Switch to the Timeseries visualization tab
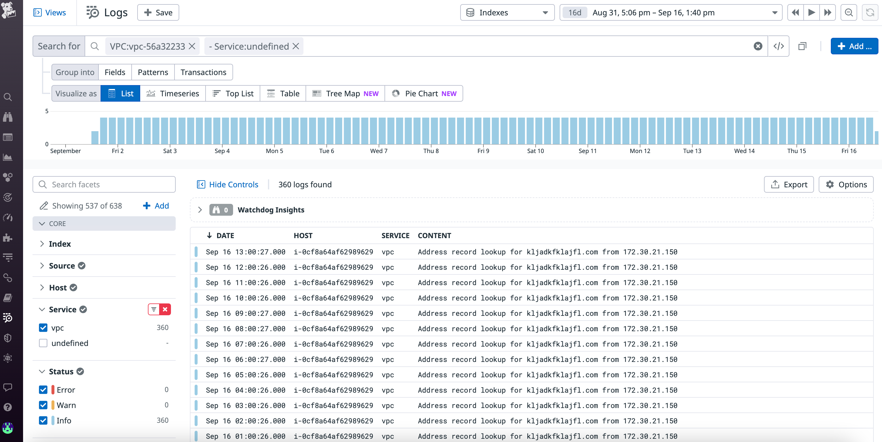 (x=173, y=93)
